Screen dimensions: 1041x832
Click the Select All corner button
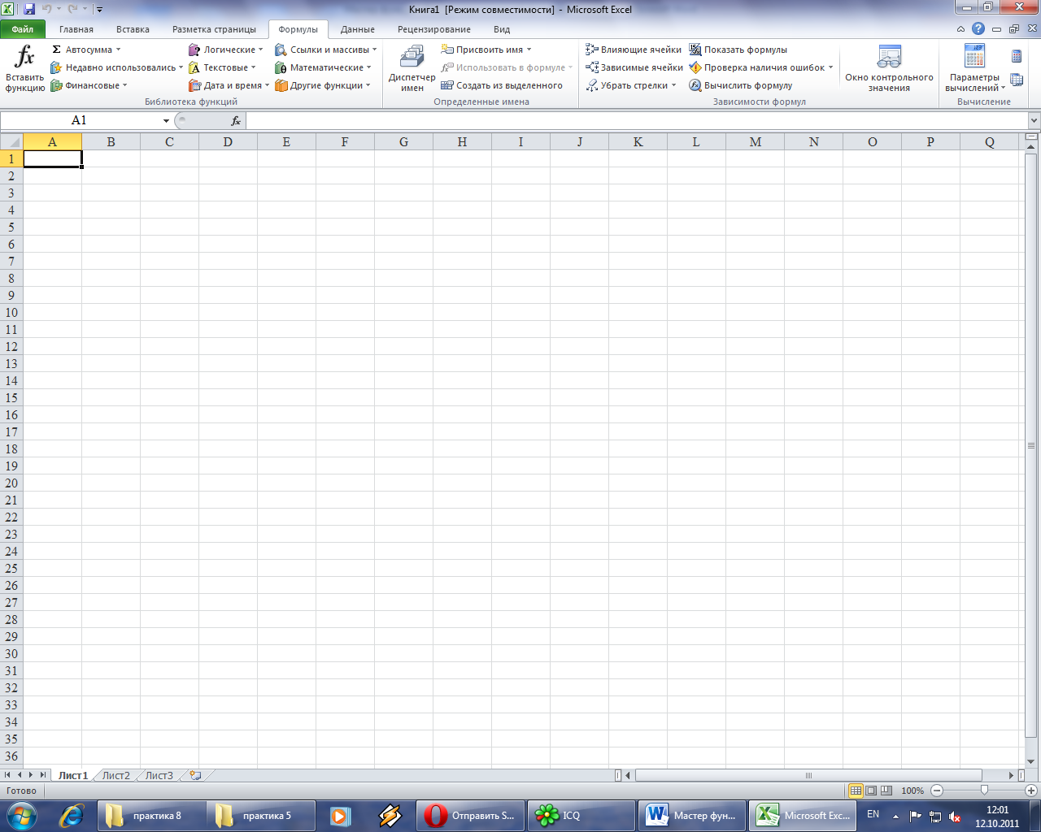click(x=11, y=142)
